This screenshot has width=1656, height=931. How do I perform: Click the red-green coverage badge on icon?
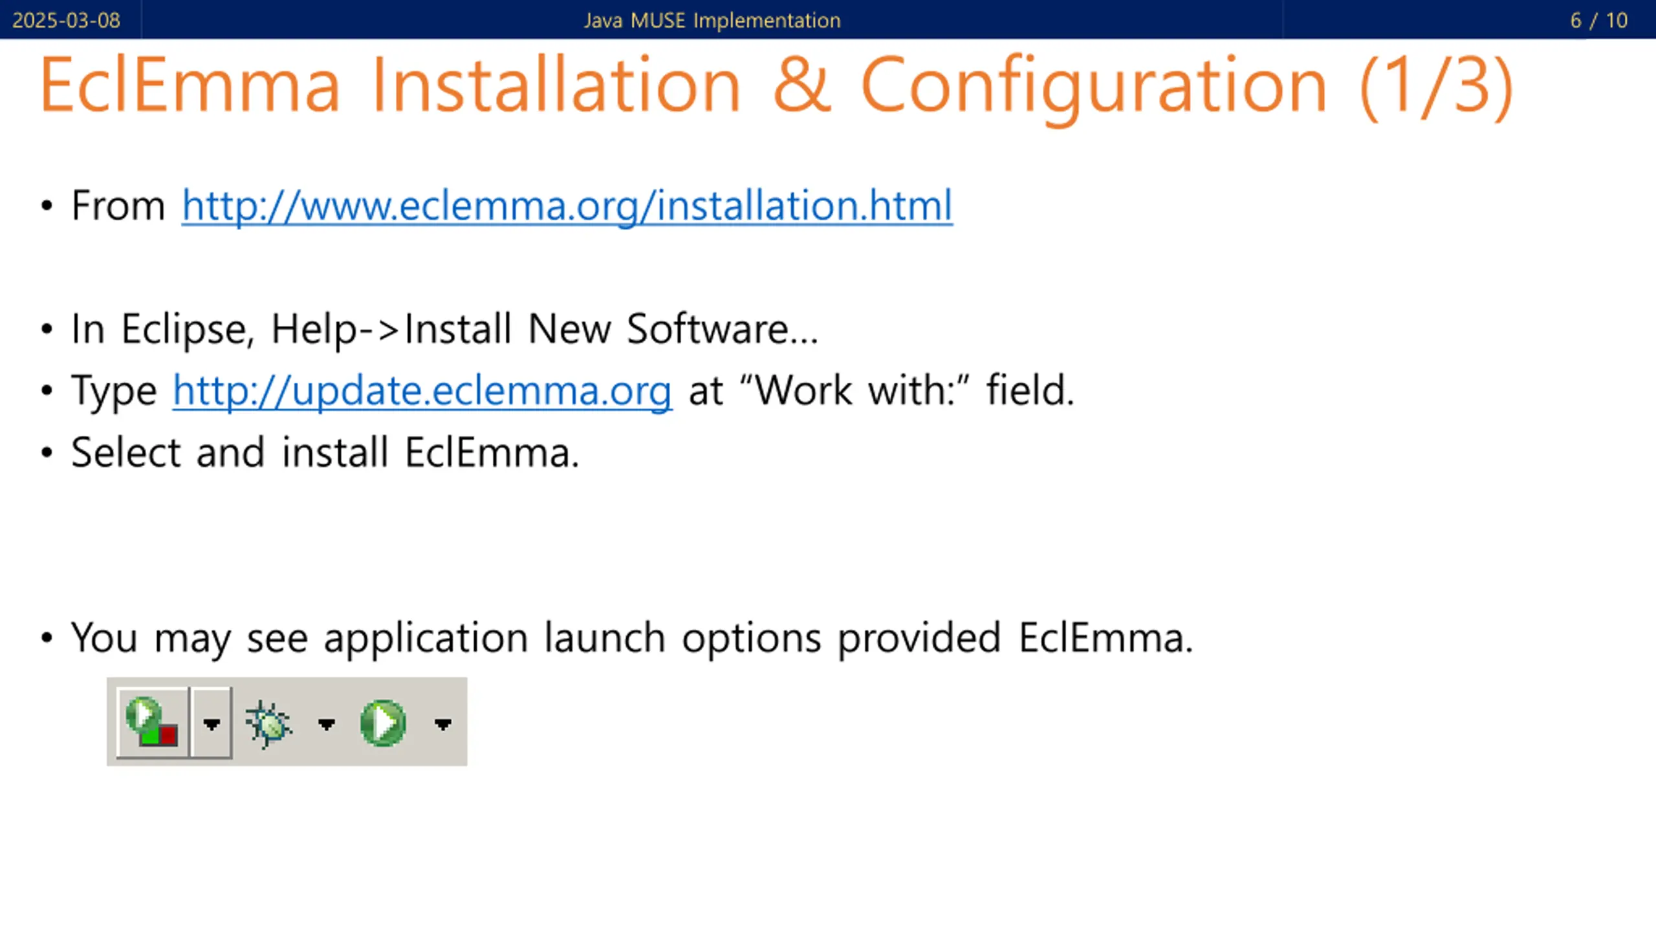pyautogui.click(x=159, y=735)
